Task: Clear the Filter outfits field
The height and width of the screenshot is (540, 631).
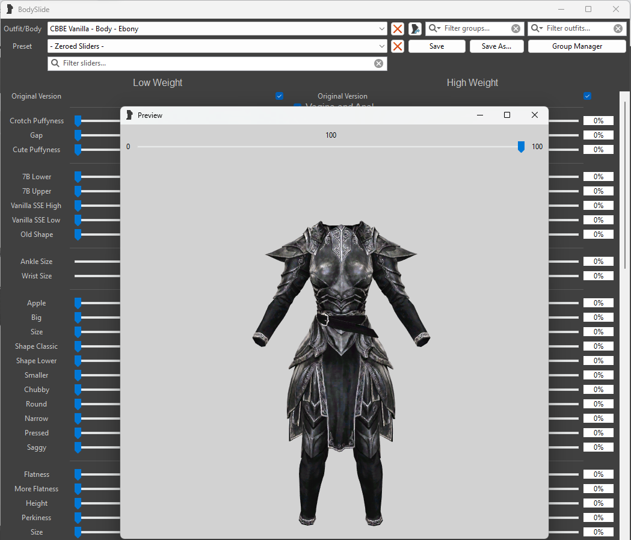Action: point(618,29)
